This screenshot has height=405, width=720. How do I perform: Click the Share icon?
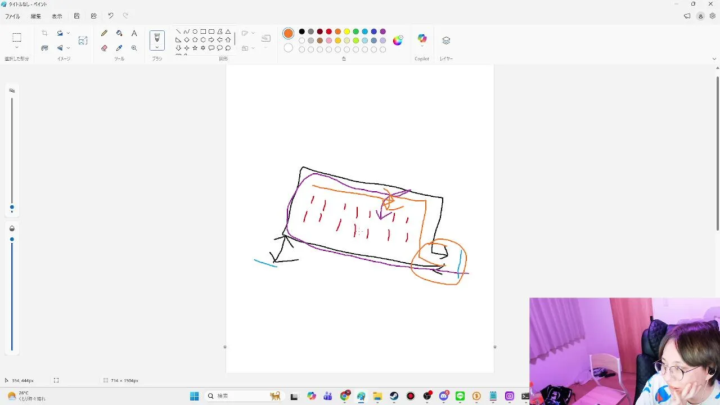pos(94,16)
